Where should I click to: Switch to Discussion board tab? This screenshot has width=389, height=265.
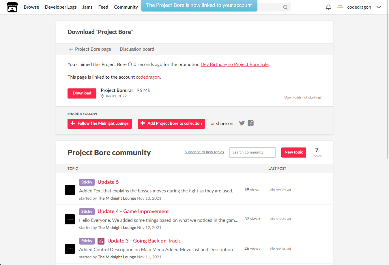137,49
